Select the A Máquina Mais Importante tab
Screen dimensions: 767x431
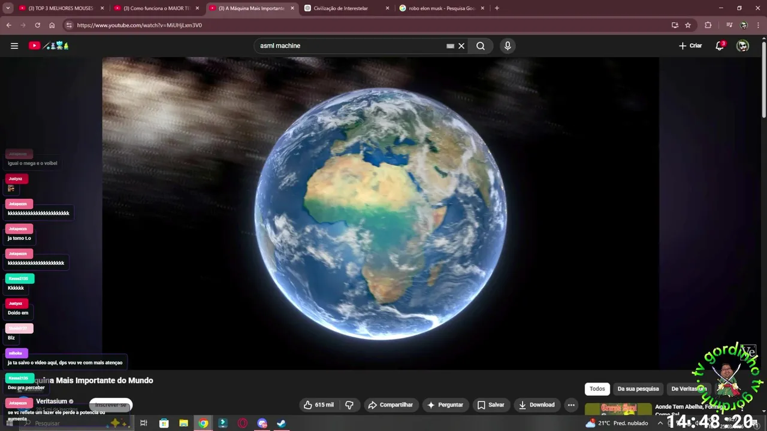click(x=252, y=8)
